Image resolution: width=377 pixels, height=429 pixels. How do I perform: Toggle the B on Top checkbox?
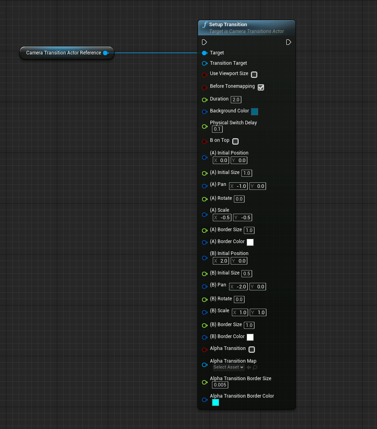coord(235,141)
